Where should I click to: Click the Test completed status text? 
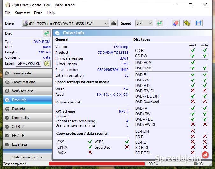[15, 164]
